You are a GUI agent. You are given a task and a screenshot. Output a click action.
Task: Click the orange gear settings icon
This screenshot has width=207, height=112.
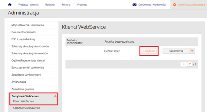coord(175,5)
